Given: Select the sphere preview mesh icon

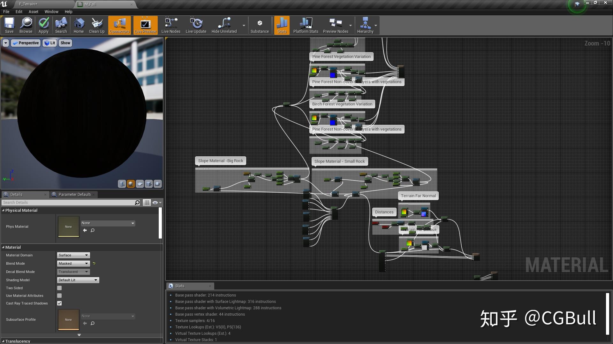Looking at the screenshot, I should [131, 184].
